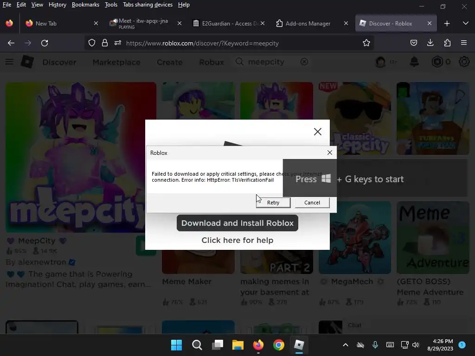
Task: Open the Save to Pocket icon
Action: pyautogui.click(x=413, y=43)
